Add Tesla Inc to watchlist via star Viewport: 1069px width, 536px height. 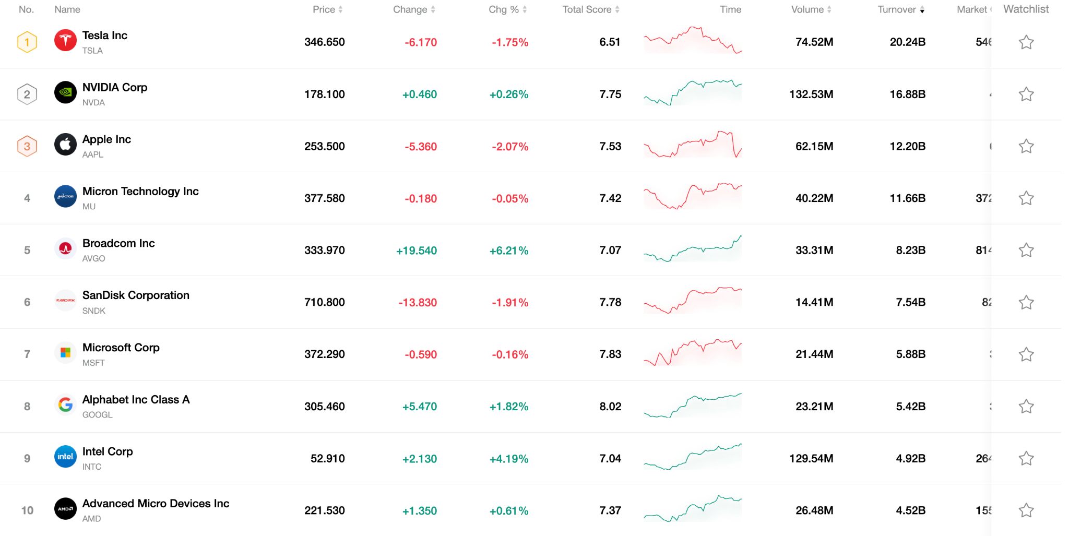tap(1026, 42)
